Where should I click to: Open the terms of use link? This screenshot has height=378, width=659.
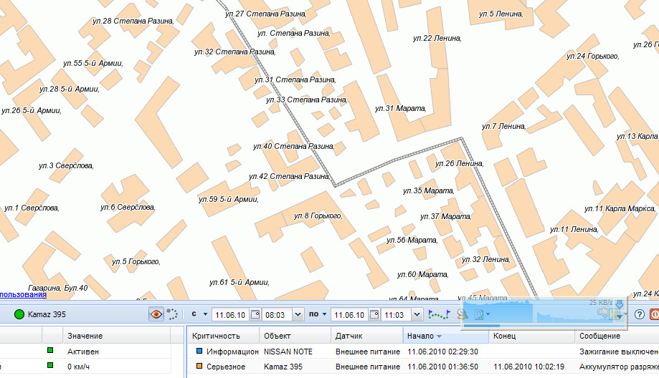pos(23,294)
